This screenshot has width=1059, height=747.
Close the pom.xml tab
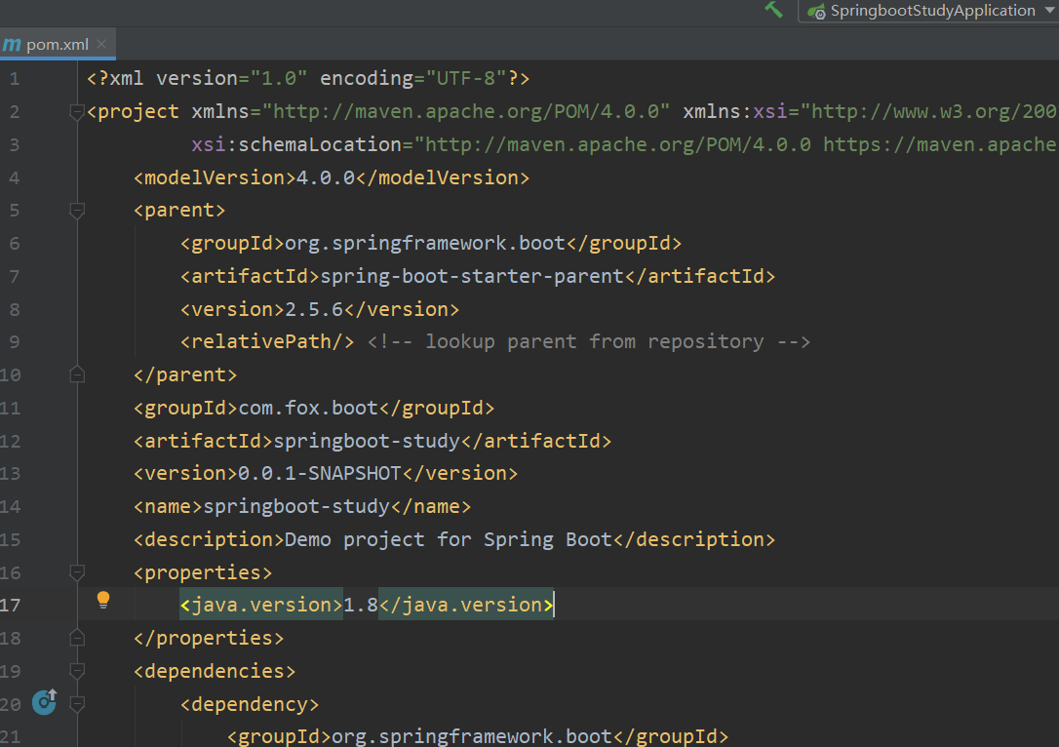101,44
